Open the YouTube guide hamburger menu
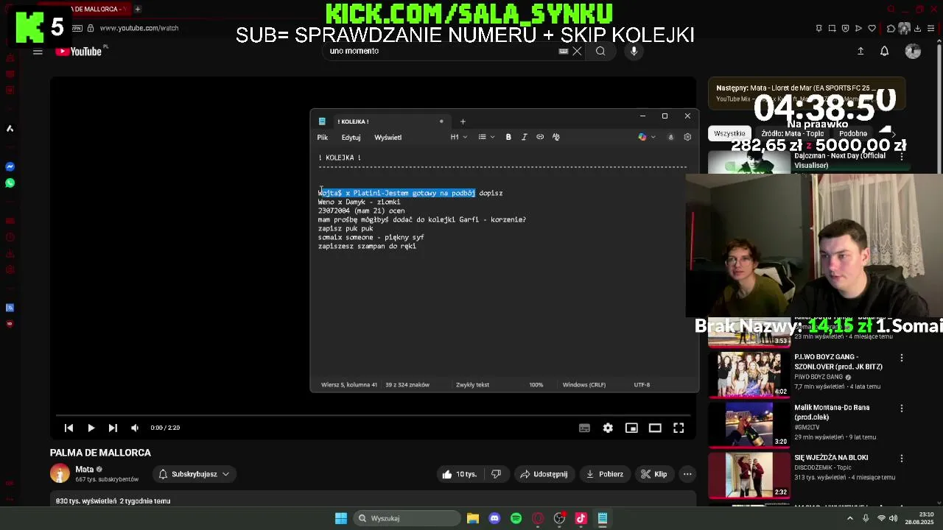This screenshot has width=943, height=530. tap(38, 52)
